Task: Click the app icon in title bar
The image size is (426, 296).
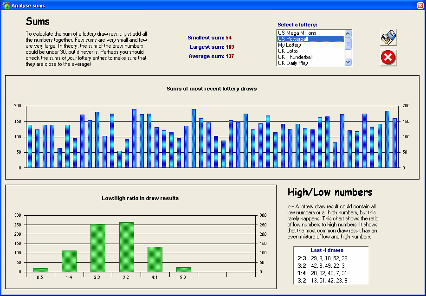Action: pyautogui.click(x=6, y=6)
